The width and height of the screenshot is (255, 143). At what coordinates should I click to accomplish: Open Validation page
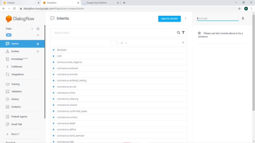point(16,91)
